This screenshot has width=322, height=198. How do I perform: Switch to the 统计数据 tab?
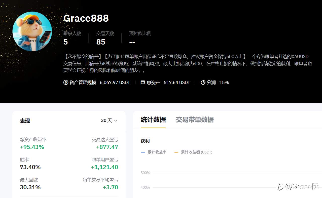point(153,120)
